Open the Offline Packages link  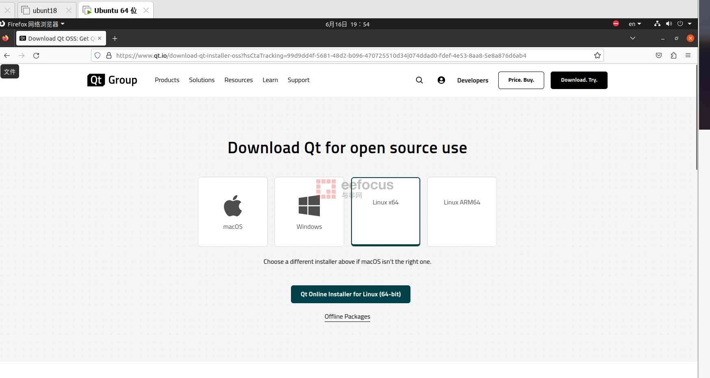[347, 317]
